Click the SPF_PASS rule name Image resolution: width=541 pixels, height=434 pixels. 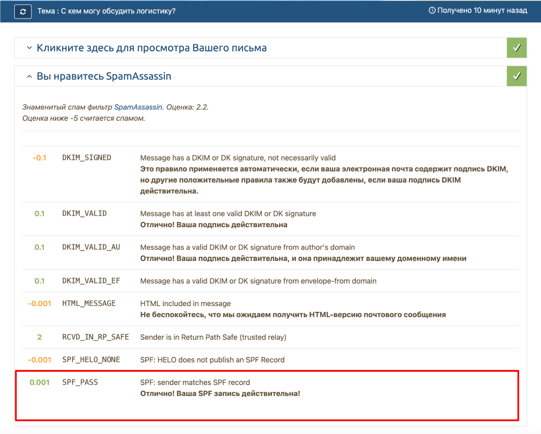point(80,382)
